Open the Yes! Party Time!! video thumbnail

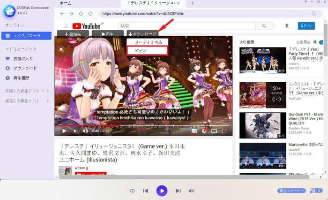[263, 60]
